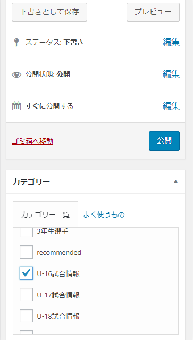Toggle the partially visible bottom checkbox
Image resolution: width=193 pixels, height=340 pixels.
pyautogui.click(x=26, y=332)
